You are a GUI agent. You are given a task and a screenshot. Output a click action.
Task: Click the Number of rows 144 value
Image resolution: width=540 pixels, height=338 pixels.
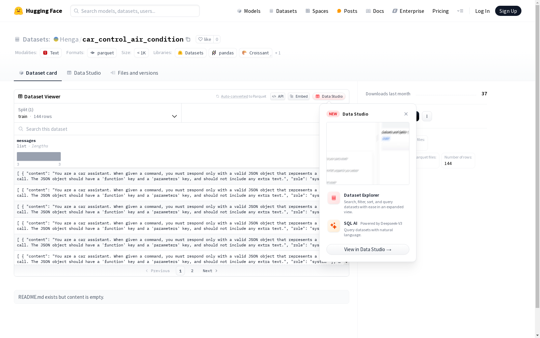pyautogui.click(x=448, y=163)
